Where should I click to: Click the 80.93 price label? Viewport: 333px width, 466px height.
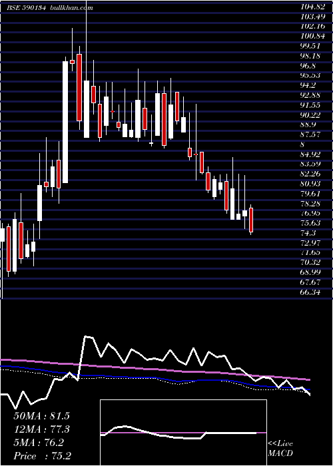(x=310, y=184)
